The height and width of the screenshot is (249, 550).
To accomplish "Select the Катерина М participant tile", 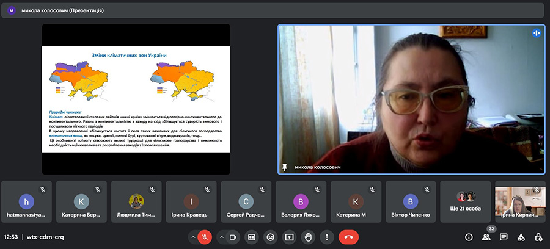I will click(356, 202).
